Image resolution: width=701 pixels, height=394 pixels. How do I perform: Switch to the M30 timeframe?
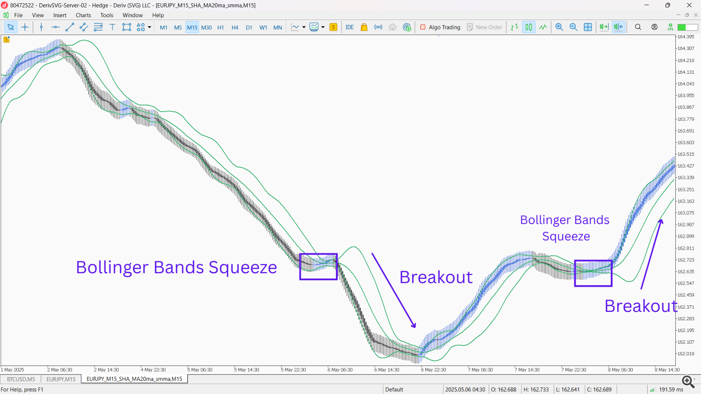click(x=206, y=28)
